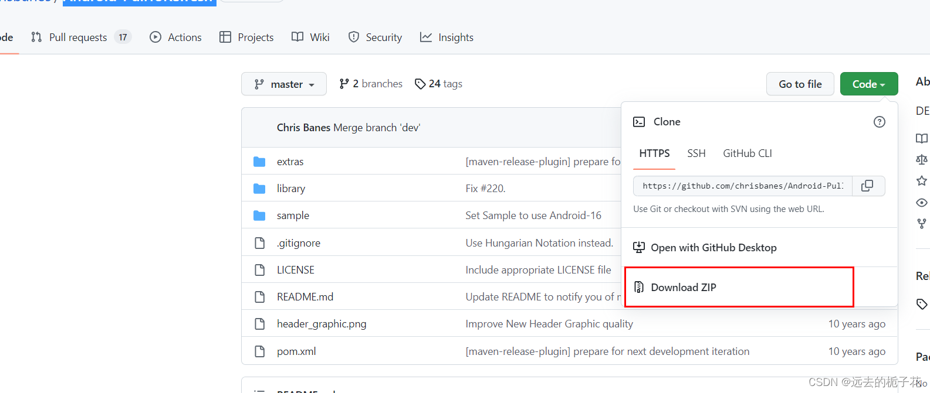Click the zip file icon in Download ZIP

pyautogui.click(x=639, y=287)
